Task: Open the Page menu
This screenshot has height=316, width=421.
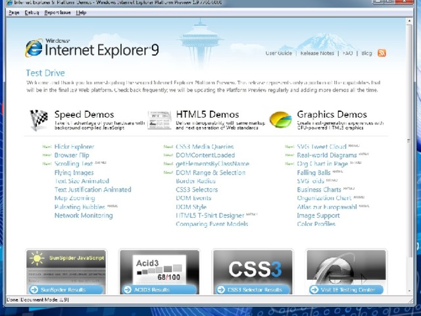Action: (x=14, y=13)
